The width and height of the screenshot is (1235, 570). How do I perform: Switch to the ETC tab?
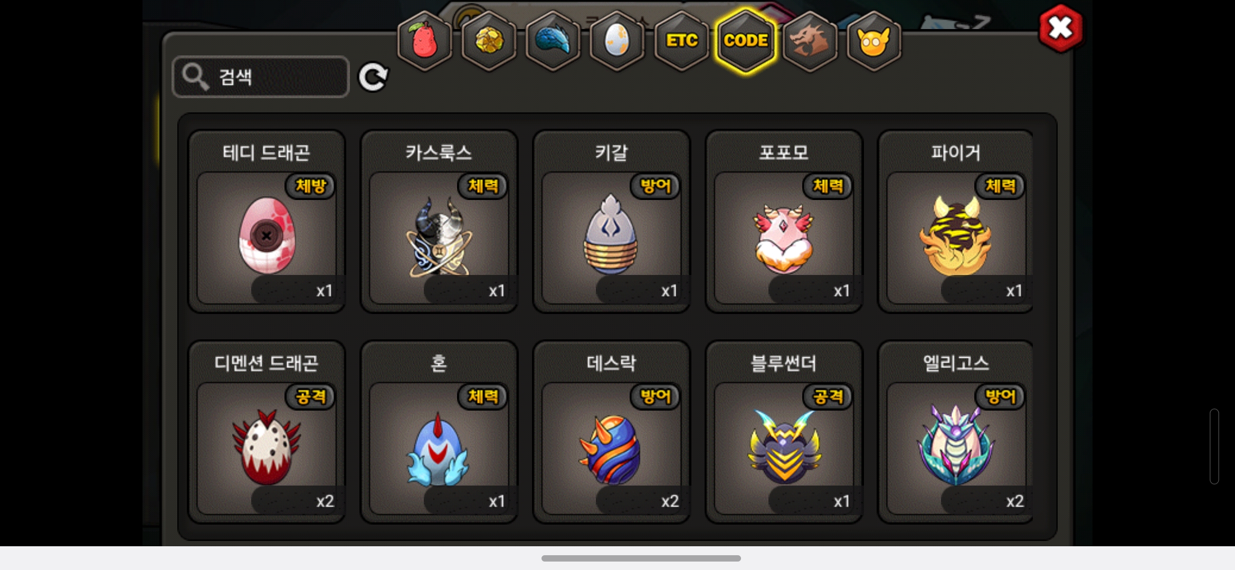pyautogui.click(x=681, y=41)
